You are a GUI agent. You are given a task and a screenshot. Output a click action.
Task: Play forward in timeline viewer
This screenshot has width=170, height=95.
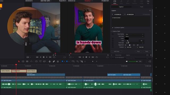tap(90, 57)
